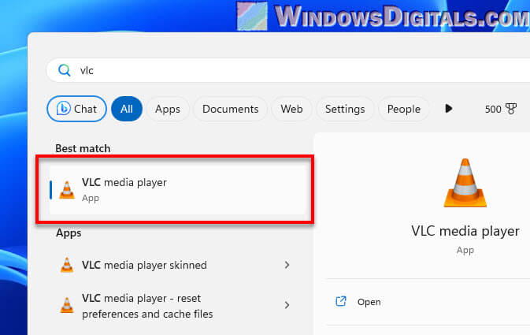Click the cone icon in Best match result
The width and height of the screenshot is (530, 335).
point(67,190)
